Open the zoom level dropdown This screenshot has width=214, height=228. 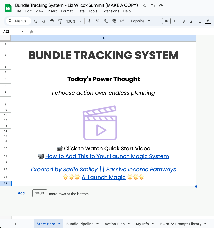[x=73, y=21]
